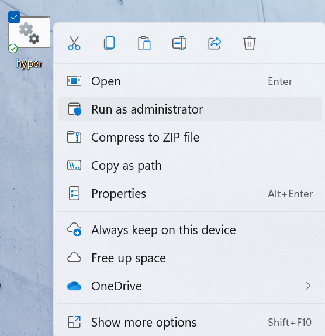Click the Copy icon in context menu
The image size is (325, 336).
click(109, 43)
